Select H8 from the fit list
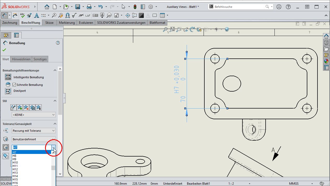The height and width of the screenshot is (186, 330). click(31, 156)
